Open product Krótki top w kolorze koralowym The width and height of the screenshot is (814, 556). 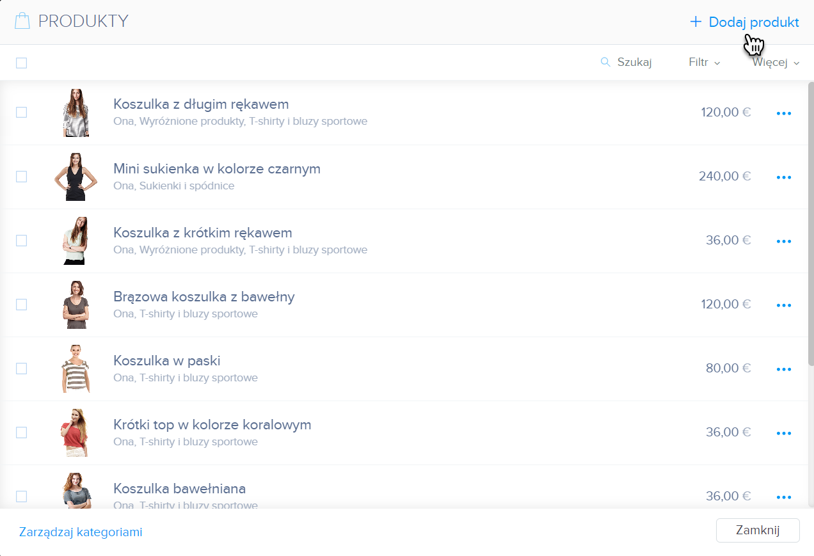tap(212, 424)
